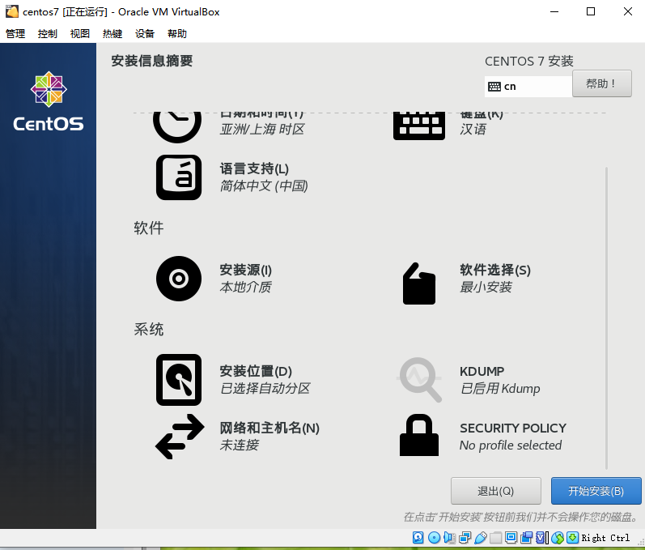Click the 最小安装 status text
645x550 pixels.
[486, 288]
